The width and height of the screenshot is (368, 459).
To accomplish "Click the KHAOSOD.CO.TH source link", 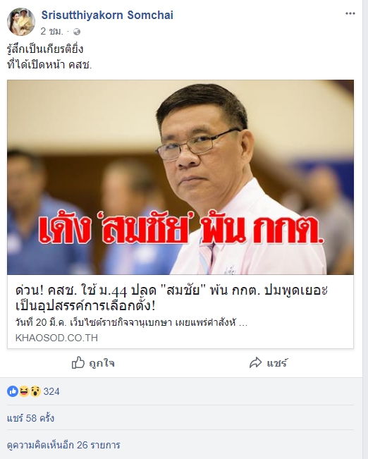I will pyautogui.click(x=56, y=338).
